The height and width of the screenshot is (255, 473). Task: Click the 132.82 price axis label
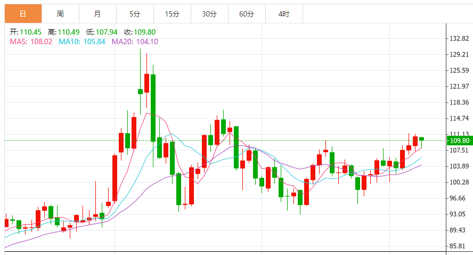459,38
